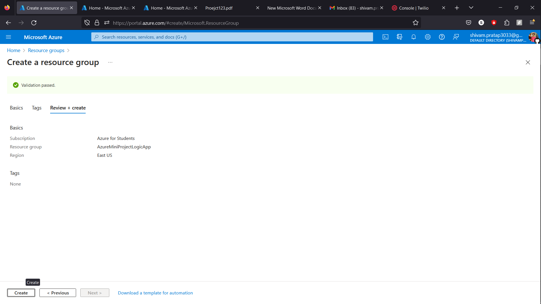The height and width of the screenshot is (304, 541).
Task: Click the Create button
Action: point(21,293)
